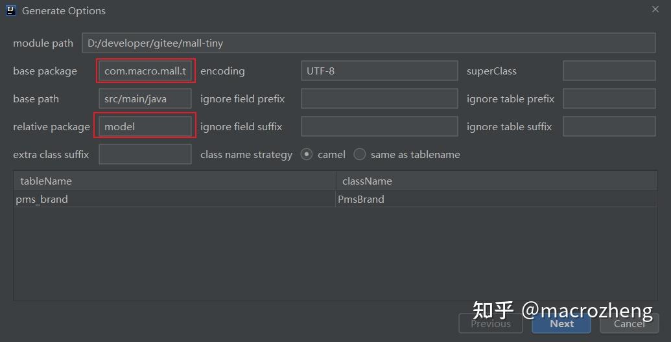Click the Previous button
The image size is (671, 342).
click(491, 323)
